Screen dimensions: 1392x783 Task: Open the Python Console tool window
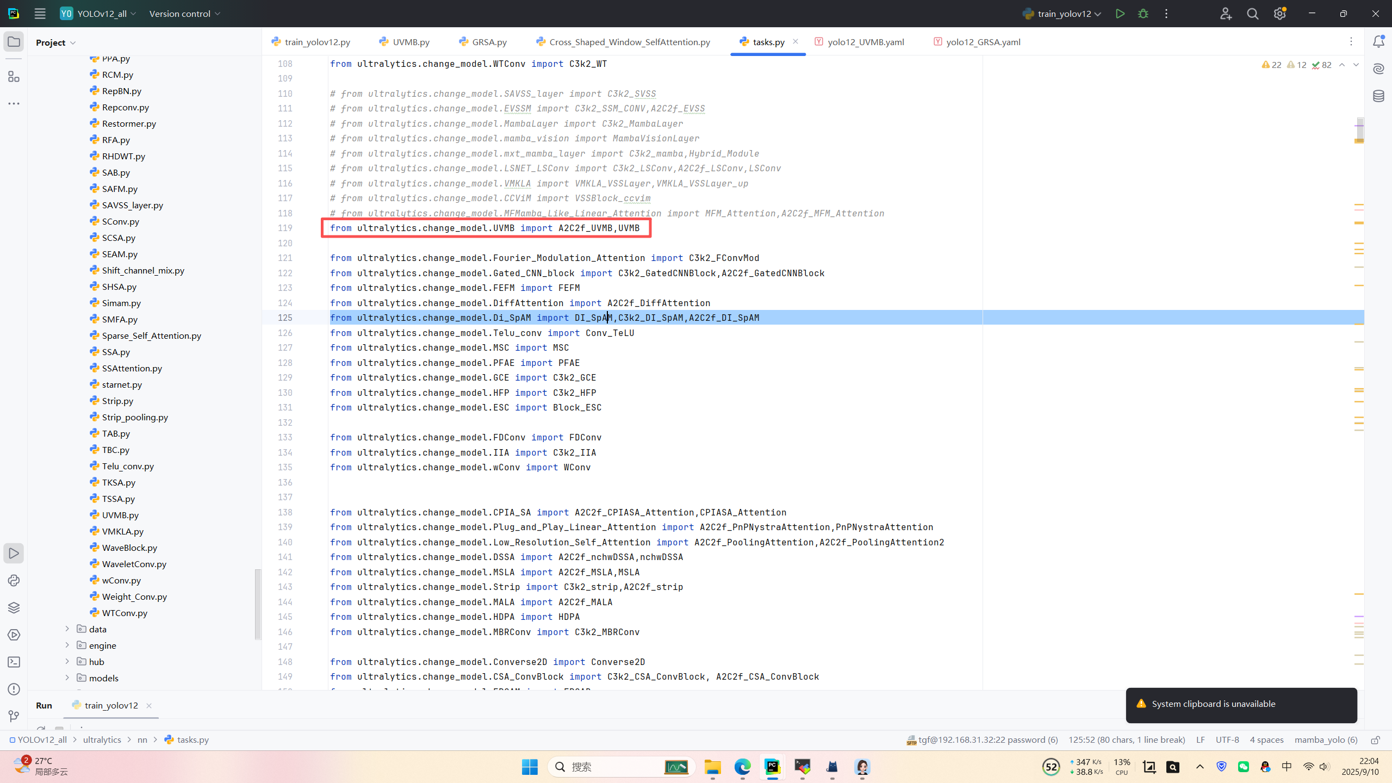(14, 581)
